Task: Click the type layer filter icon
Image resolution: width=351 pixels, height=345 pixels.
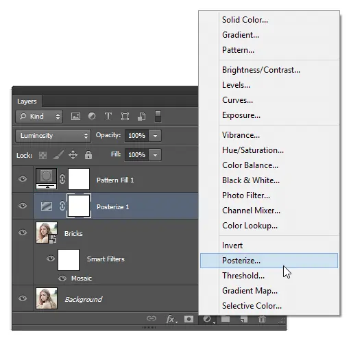Action: (108, 116)
